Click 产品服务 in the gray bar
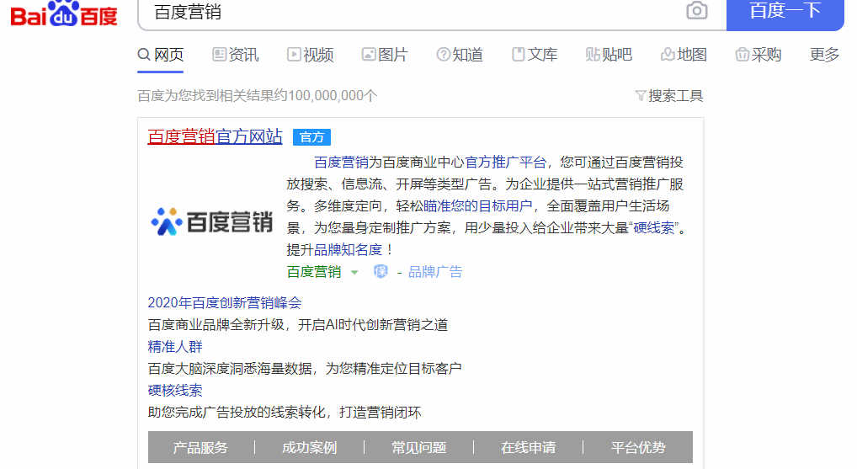This screenshot has height=469, width=857. coord(200,448)
